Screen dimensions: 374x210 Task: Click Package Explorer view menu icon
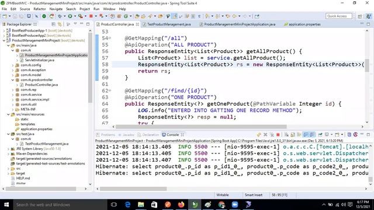[x=75, y=24]
